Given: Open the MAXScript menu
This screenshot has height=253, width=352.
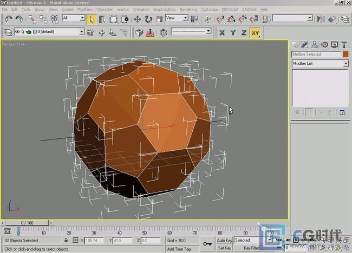Looking at the screenshot, I should coord(230,9).
